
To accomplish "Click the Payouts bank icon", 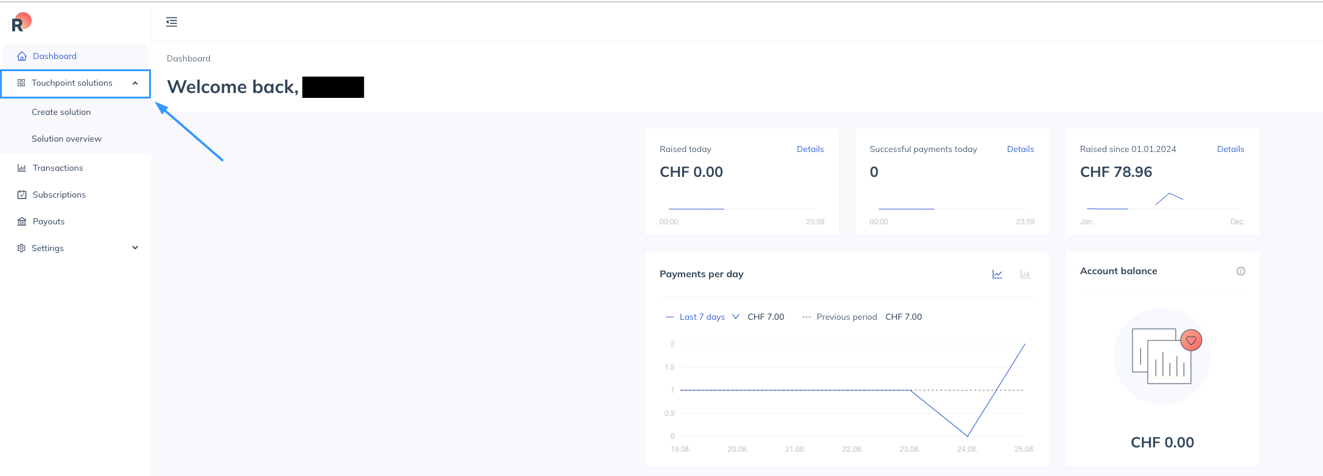I will 22,221.
